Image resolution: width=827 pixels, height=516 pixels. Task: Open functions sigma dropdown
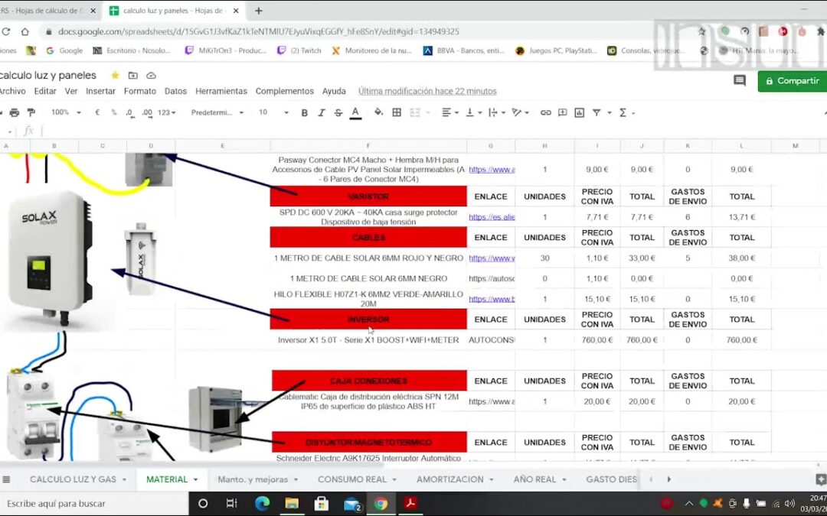(626, 112)
